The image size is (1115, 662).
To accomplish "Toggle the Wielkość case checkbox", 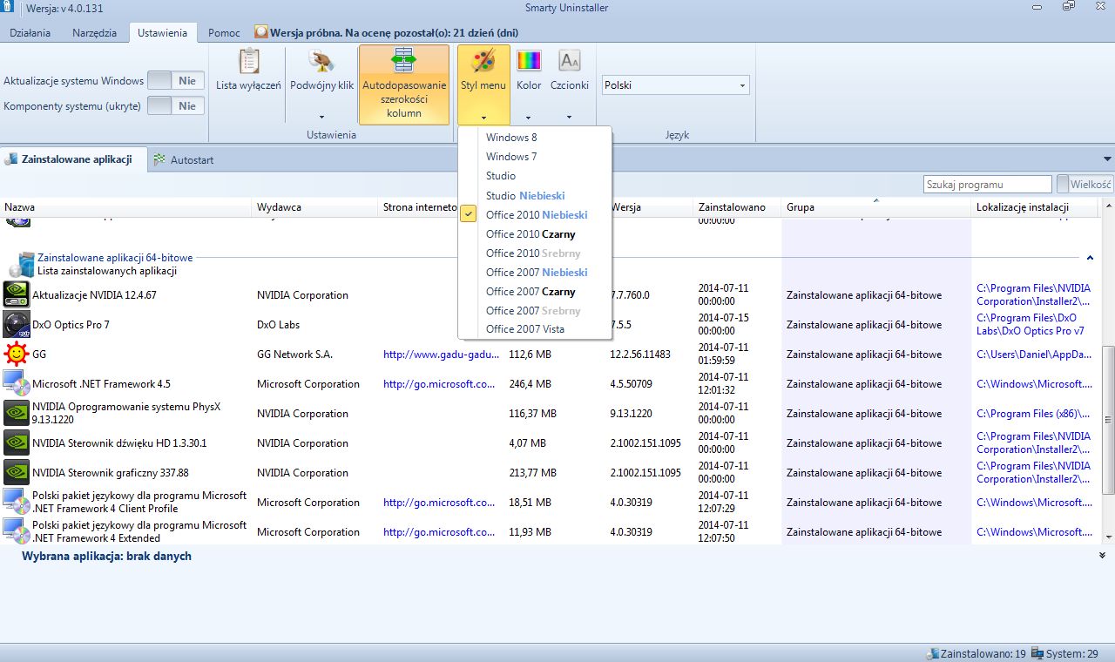I will [1063, 184].
